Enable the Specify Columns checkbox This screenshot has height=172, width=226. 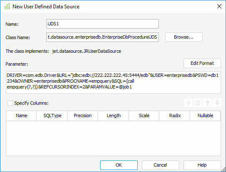coord(10,103)
